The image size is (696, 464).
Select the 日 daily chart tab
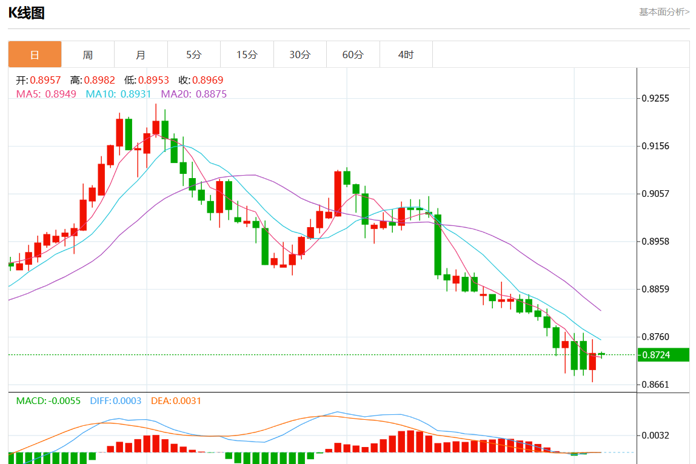click(35, 55)
